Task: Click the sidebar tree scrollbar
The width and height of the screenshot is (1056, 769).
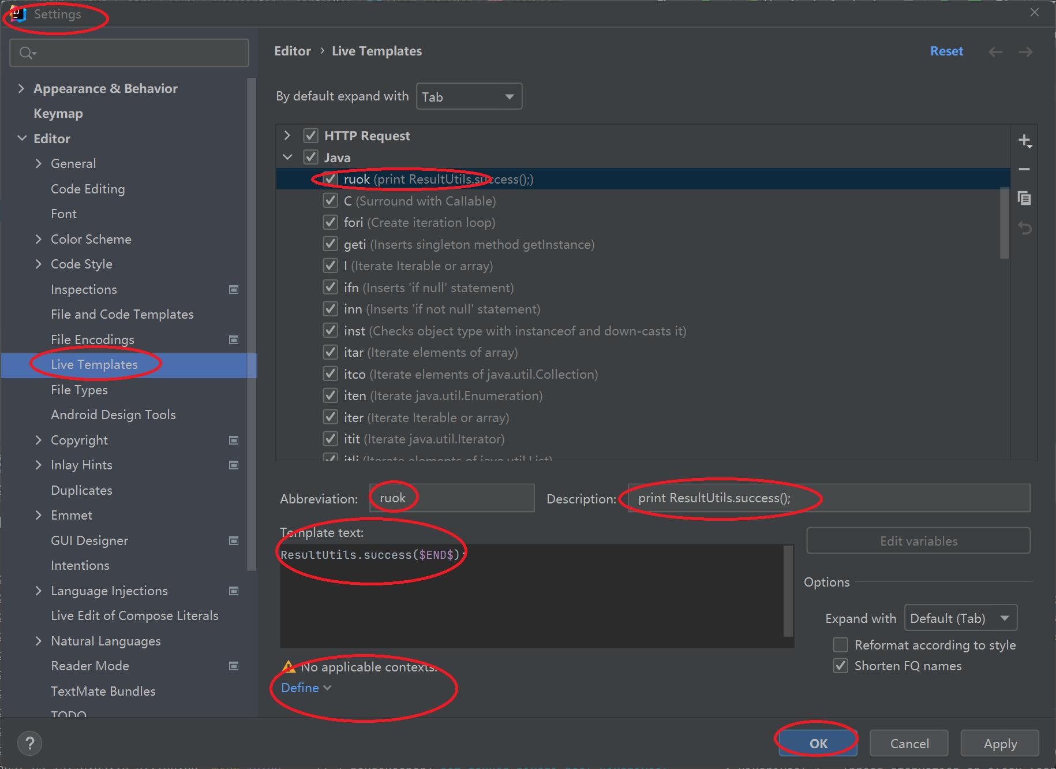Action: click(x=252, y=323)
